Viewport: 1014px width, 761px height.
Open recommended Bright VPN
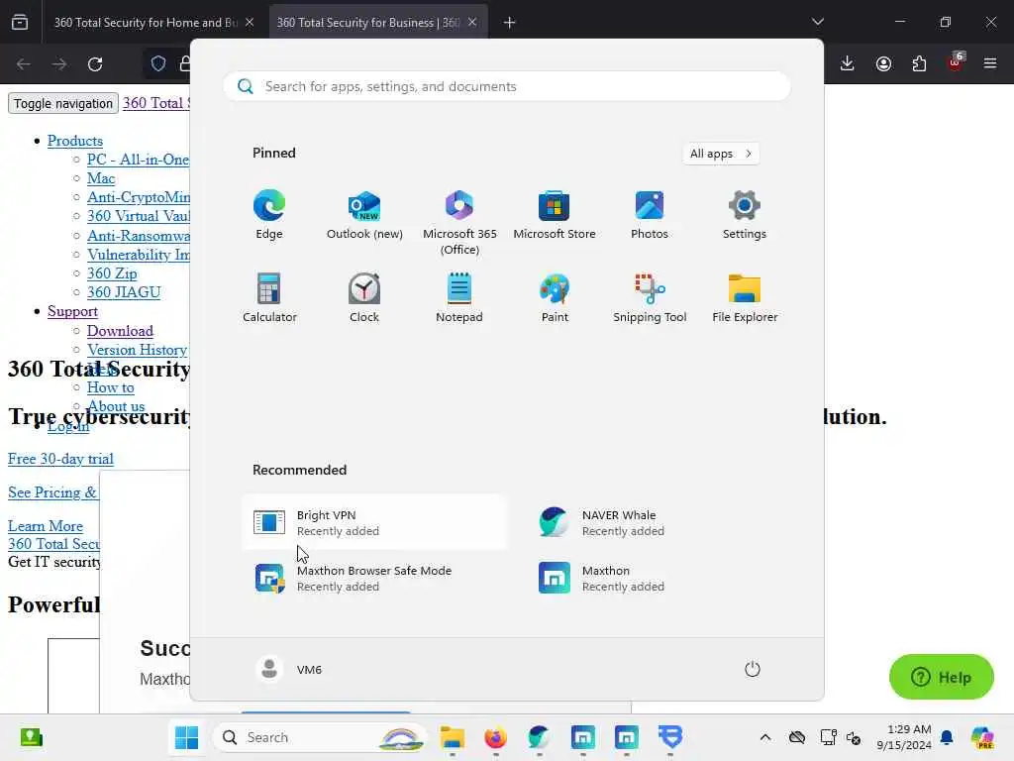click(374, 522)
